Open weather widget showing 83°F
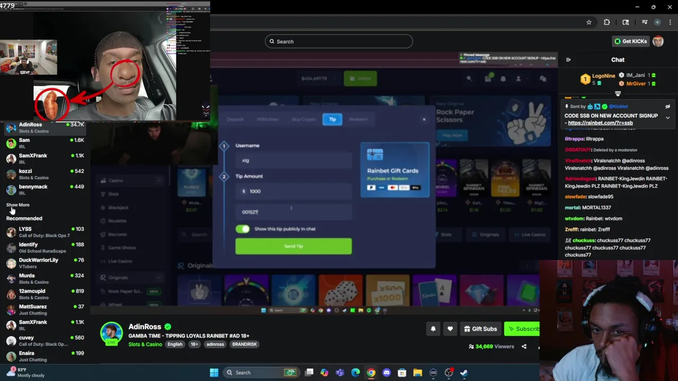This screenshot has height=381, width=678. point(25,373)
